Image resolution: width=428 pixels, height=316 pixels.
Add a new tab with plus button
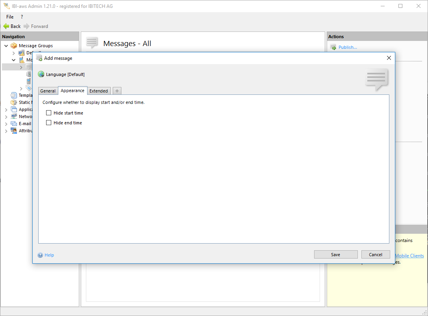pyautogui.click(x=117, y=91)
